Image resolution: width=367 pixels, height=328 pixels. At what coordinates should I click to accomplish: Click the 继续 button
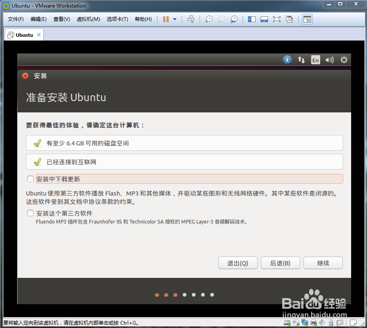click(323, 263)
